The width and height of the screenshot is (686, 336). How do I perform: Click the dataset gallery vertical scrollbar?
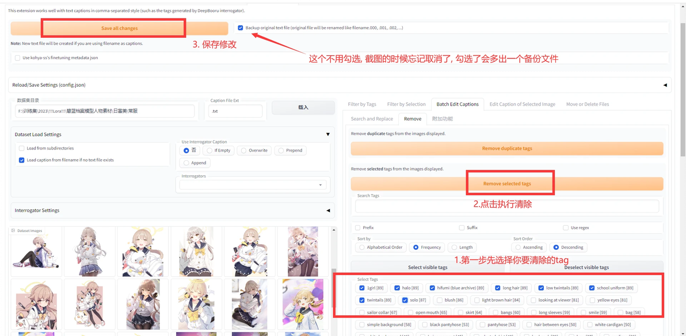335,281
